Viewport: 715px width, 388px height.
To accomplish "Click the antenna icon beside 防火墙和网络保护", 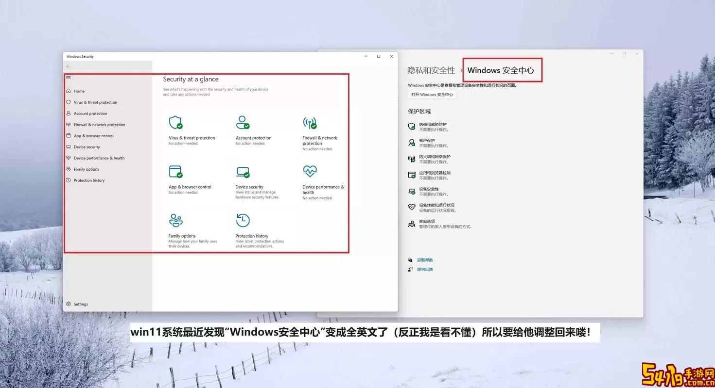I will click(x=412, y=159).
